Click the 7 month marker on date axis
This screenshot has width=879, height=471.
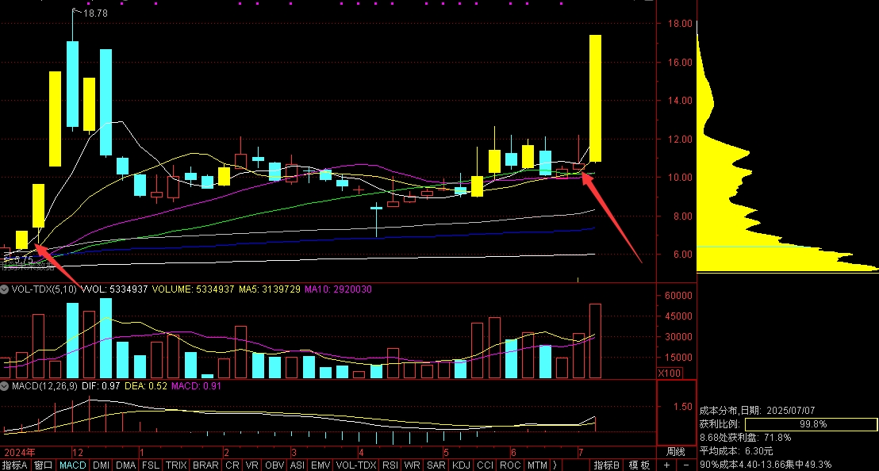[x=581, y=453]
